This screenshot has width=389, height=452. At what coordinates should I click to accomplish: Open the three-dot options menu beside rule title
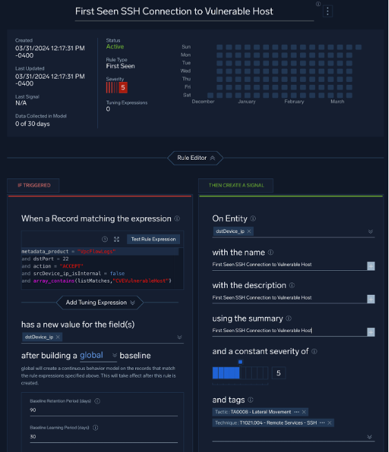pyautogui.click(x=328, y=11)
